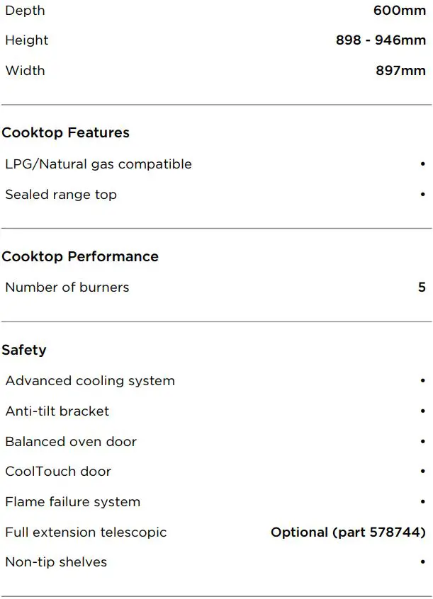Viewport: 433px width, 599px height.
Task: Select the Full extension telescopic label
Action: coord(86,532)
